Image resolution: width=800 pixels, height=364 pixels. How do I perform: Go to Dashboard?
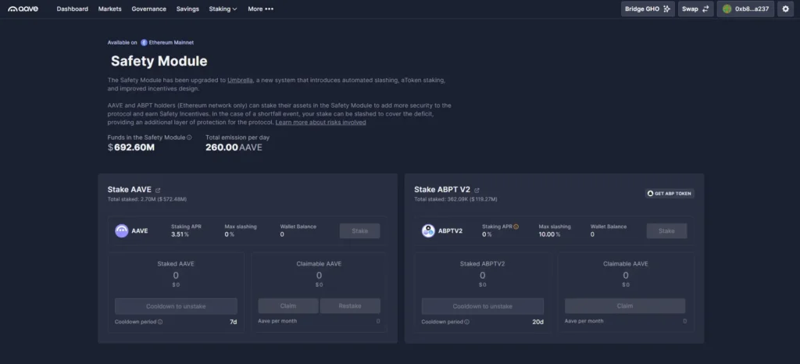(73, 9)
